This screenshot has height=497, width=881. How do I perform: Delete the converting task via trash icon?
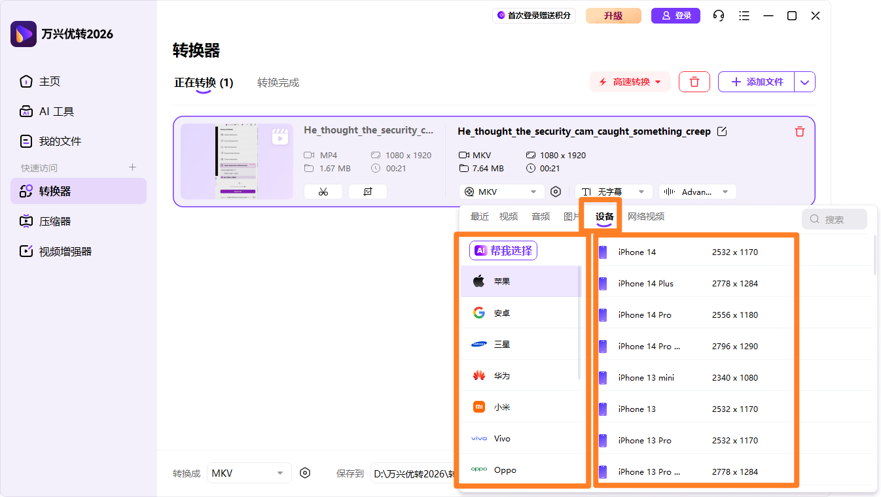[799, 131]
